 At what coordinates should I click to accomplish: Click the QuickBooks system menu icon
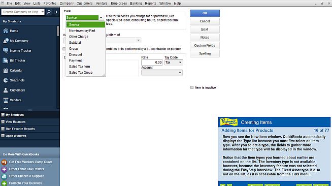point(3,3)
